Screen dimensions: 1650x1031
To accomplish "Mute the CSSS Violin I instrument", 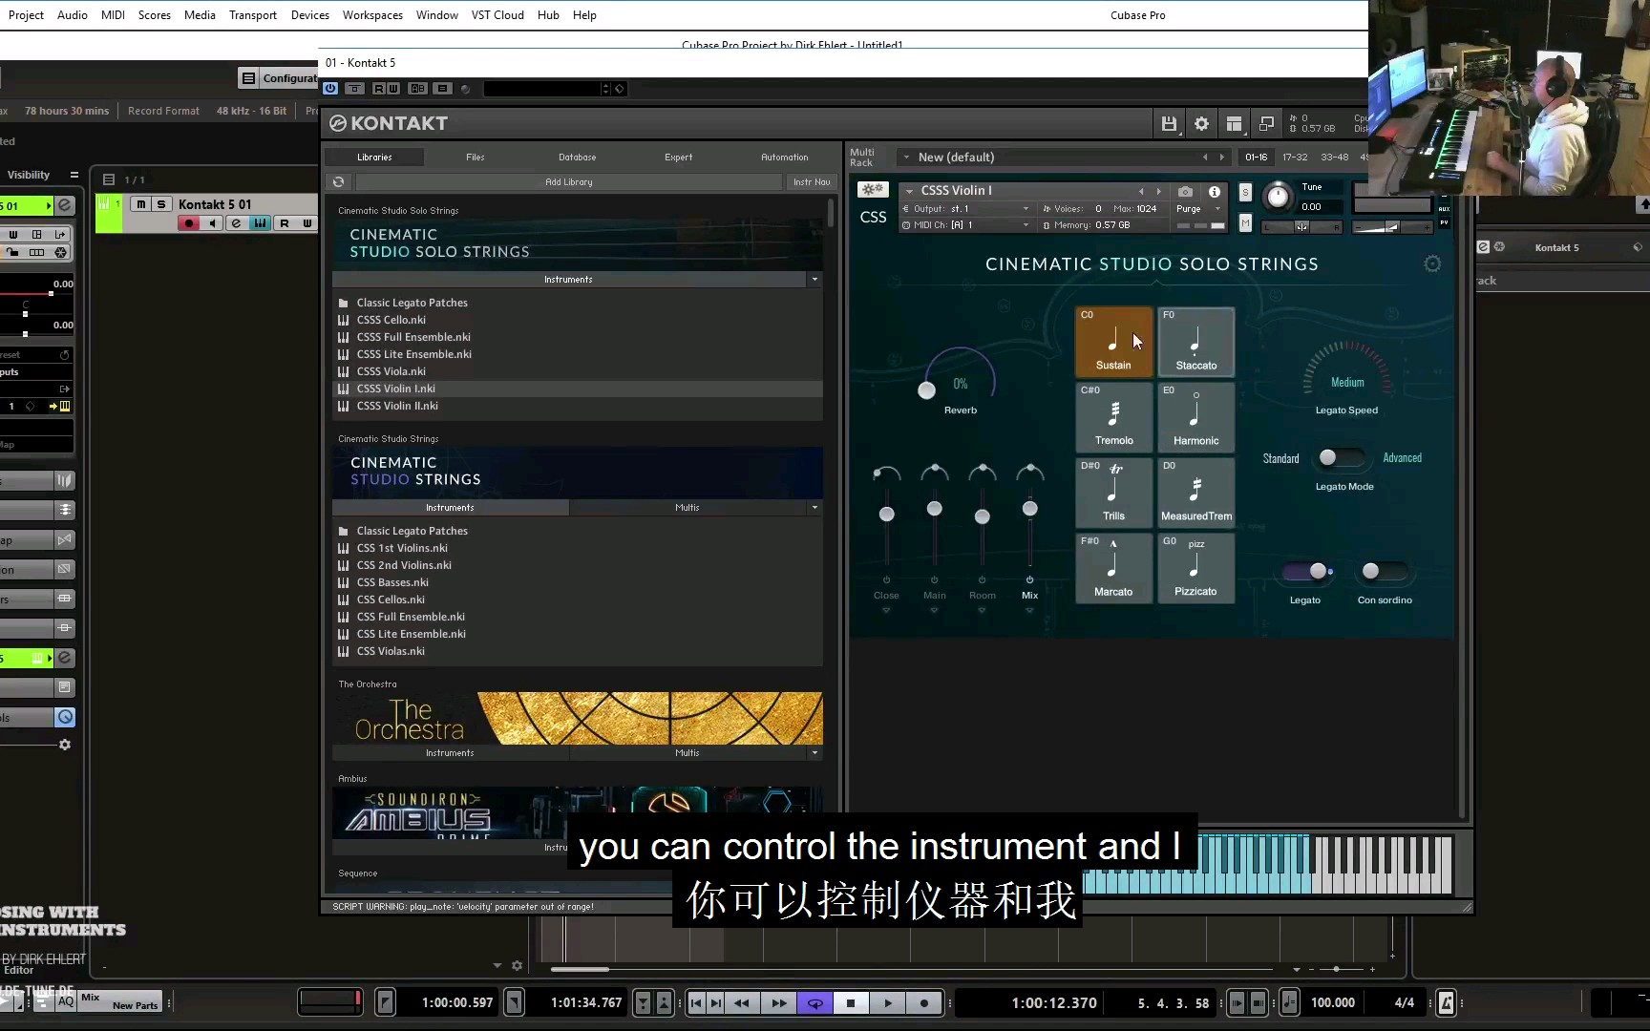I will tap(1245, 222).
